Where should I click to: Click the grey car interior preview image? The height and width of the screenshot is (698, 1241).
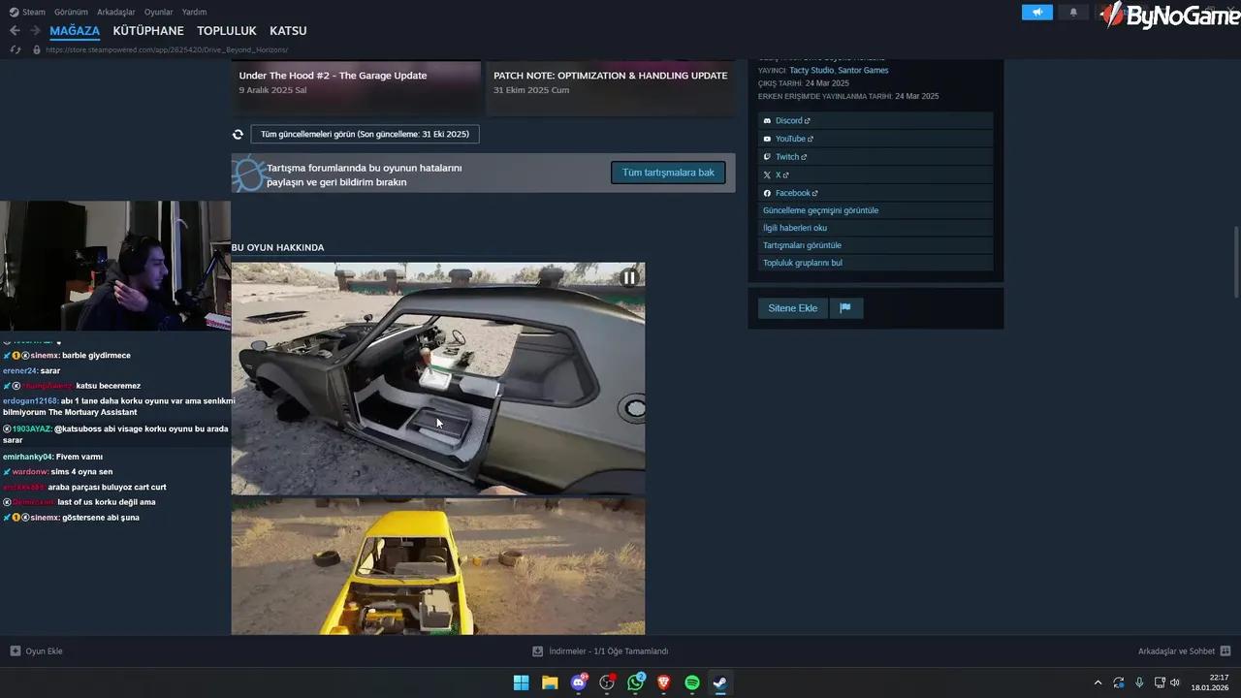point(438,378)
